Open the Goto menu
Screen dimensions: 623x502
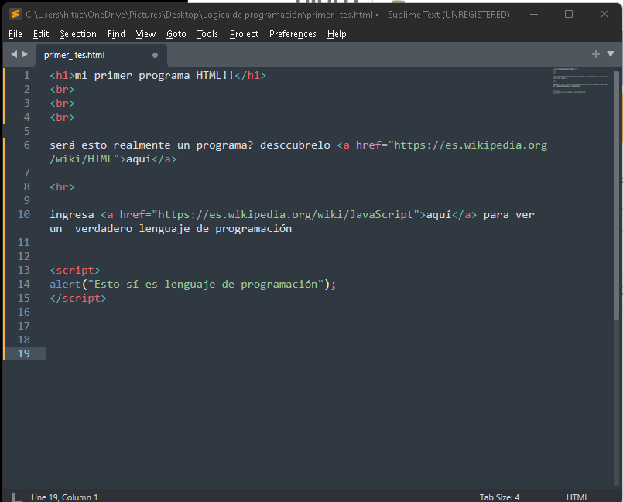click(176, 34)
